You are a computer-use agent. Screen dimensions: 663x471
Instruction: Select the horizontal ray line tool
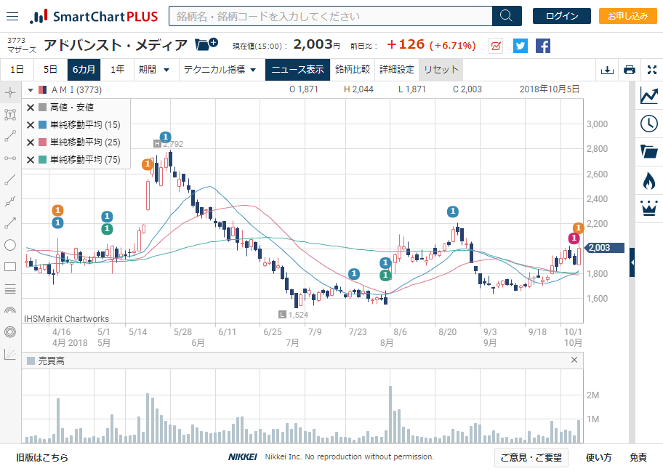point(10,158)
